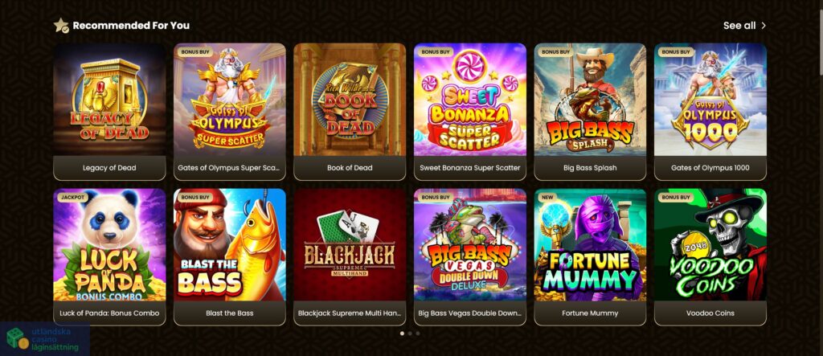Click the Big Bass Splash game image

(590, 99)
